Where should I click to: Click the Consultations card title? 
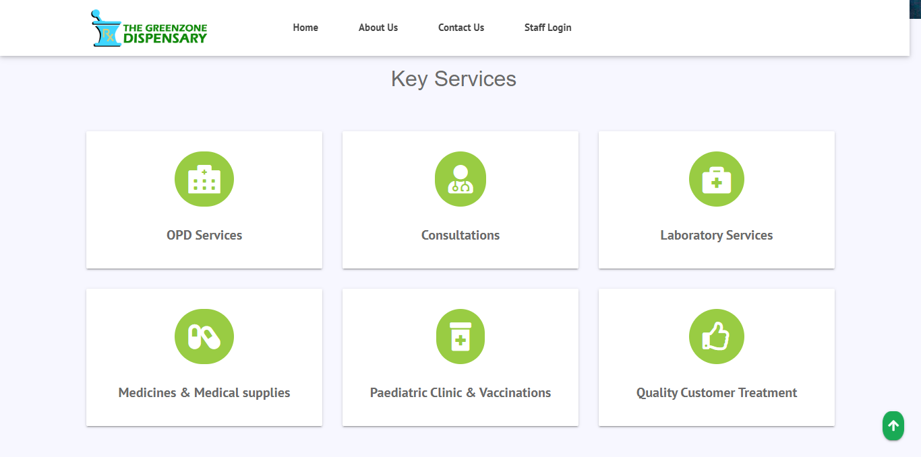click(x=460, y=235)
